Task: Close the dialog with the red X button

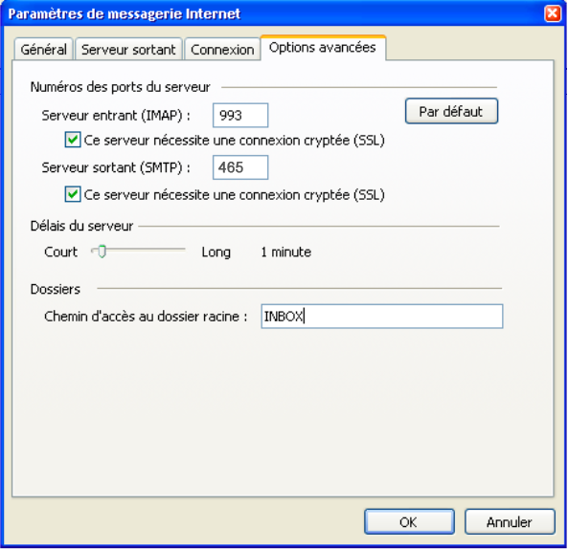Action: point(553,13)
